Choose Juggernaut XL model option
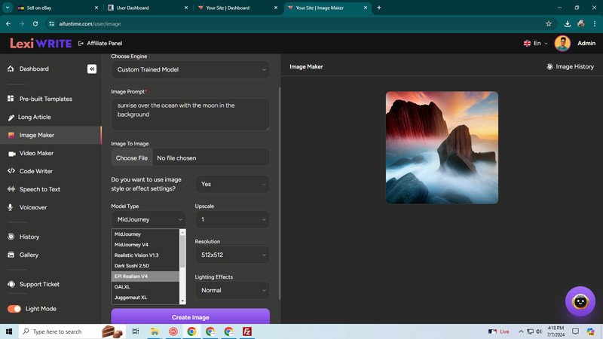 coord(145,298)
